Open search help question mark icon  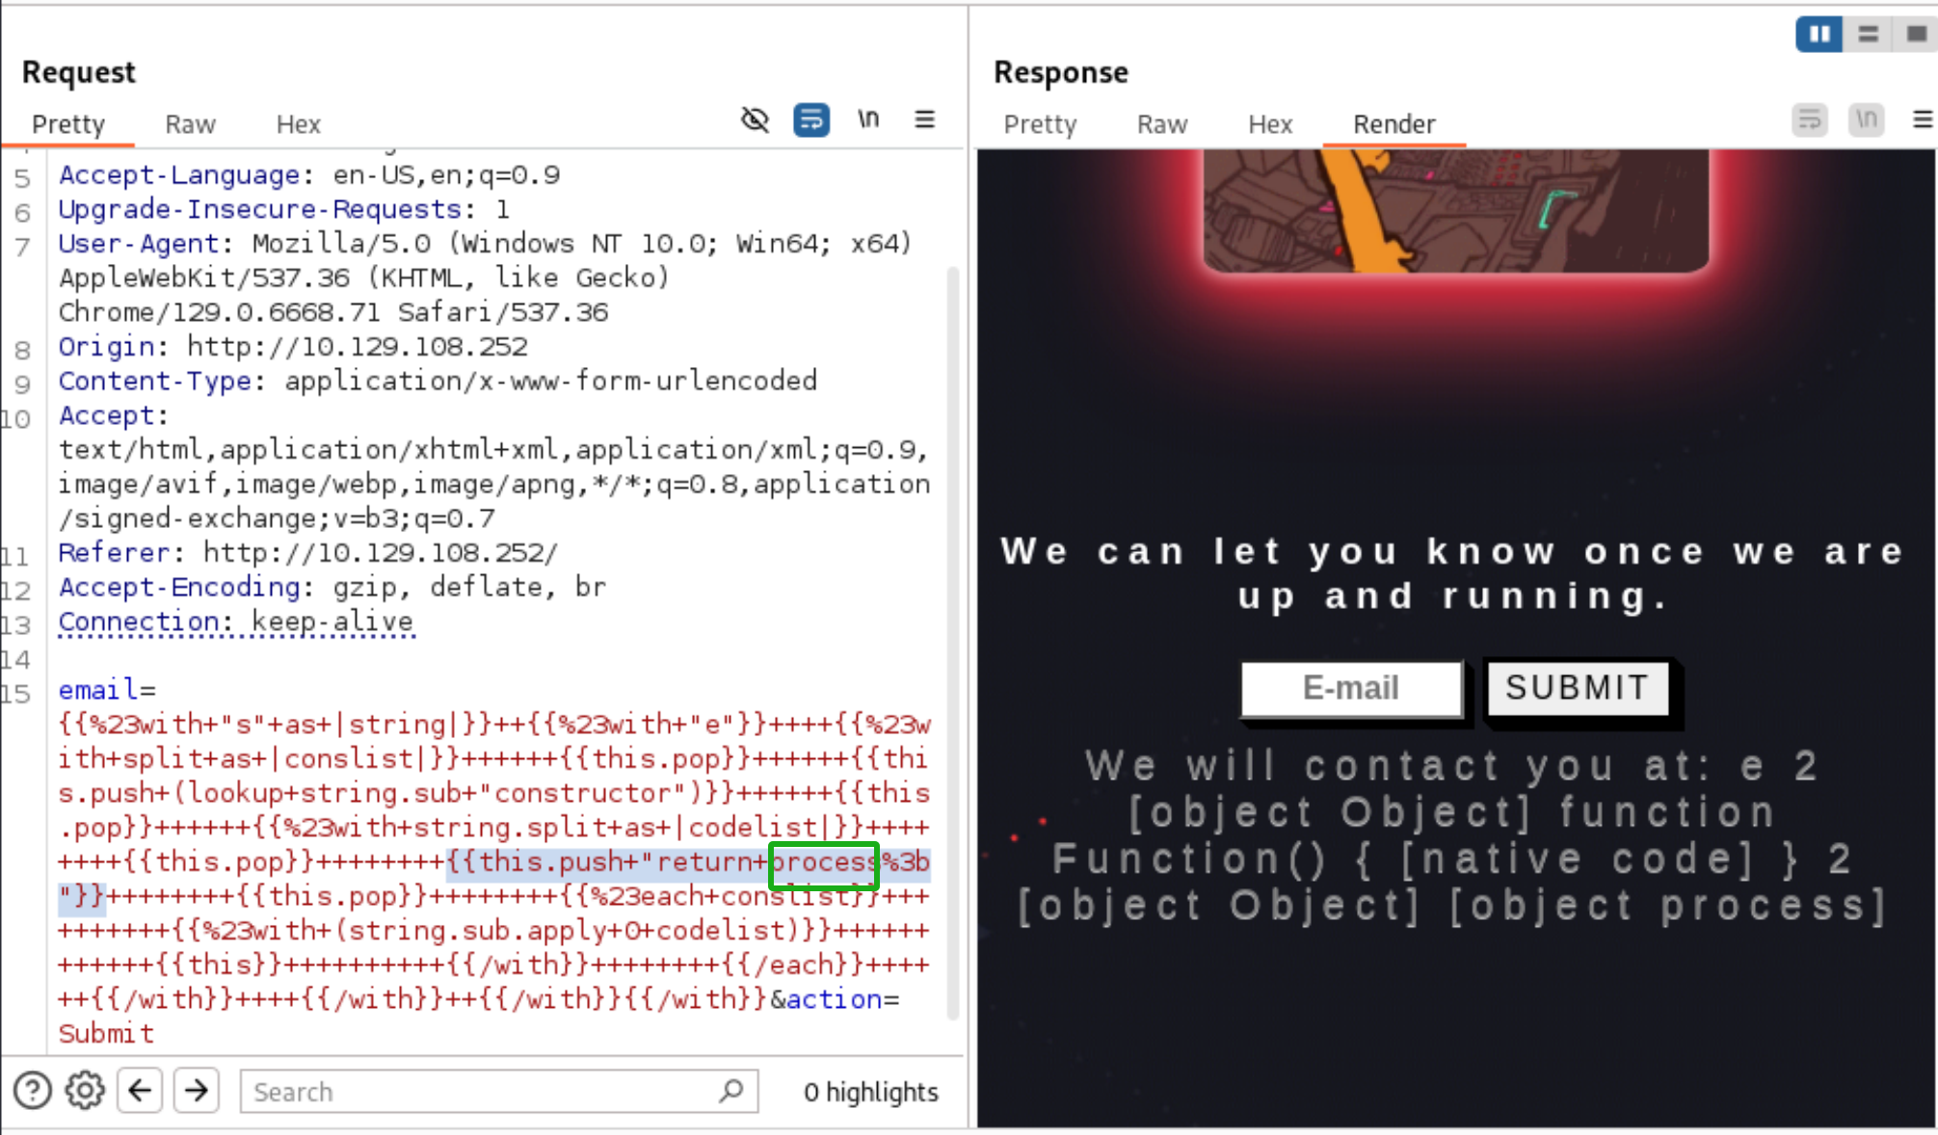pyautogui.click(x=33, y=1091)
